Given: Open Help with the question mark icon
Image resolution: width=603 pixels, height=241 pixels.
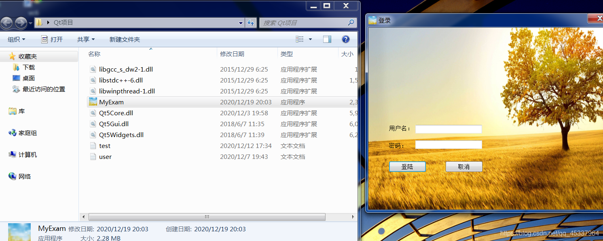Looking at the screenshot, I should pyautogui.click(x=346, y=39).
